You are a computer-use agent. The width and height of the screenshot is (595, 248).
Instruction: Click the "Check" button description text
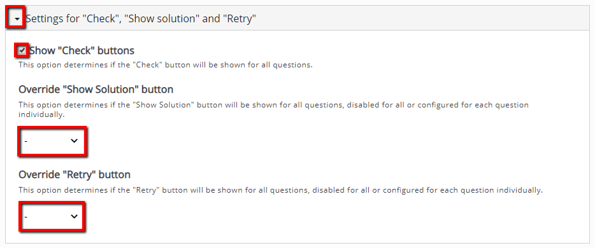click(166, 65)
